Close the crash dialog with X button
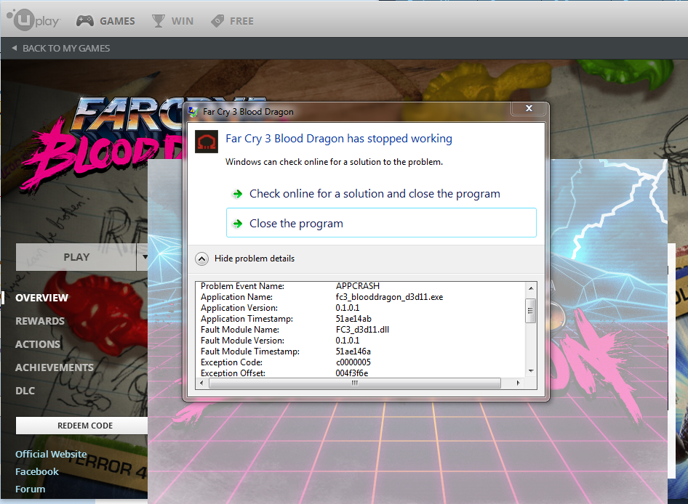688x504 pixels. coord(529,108)
